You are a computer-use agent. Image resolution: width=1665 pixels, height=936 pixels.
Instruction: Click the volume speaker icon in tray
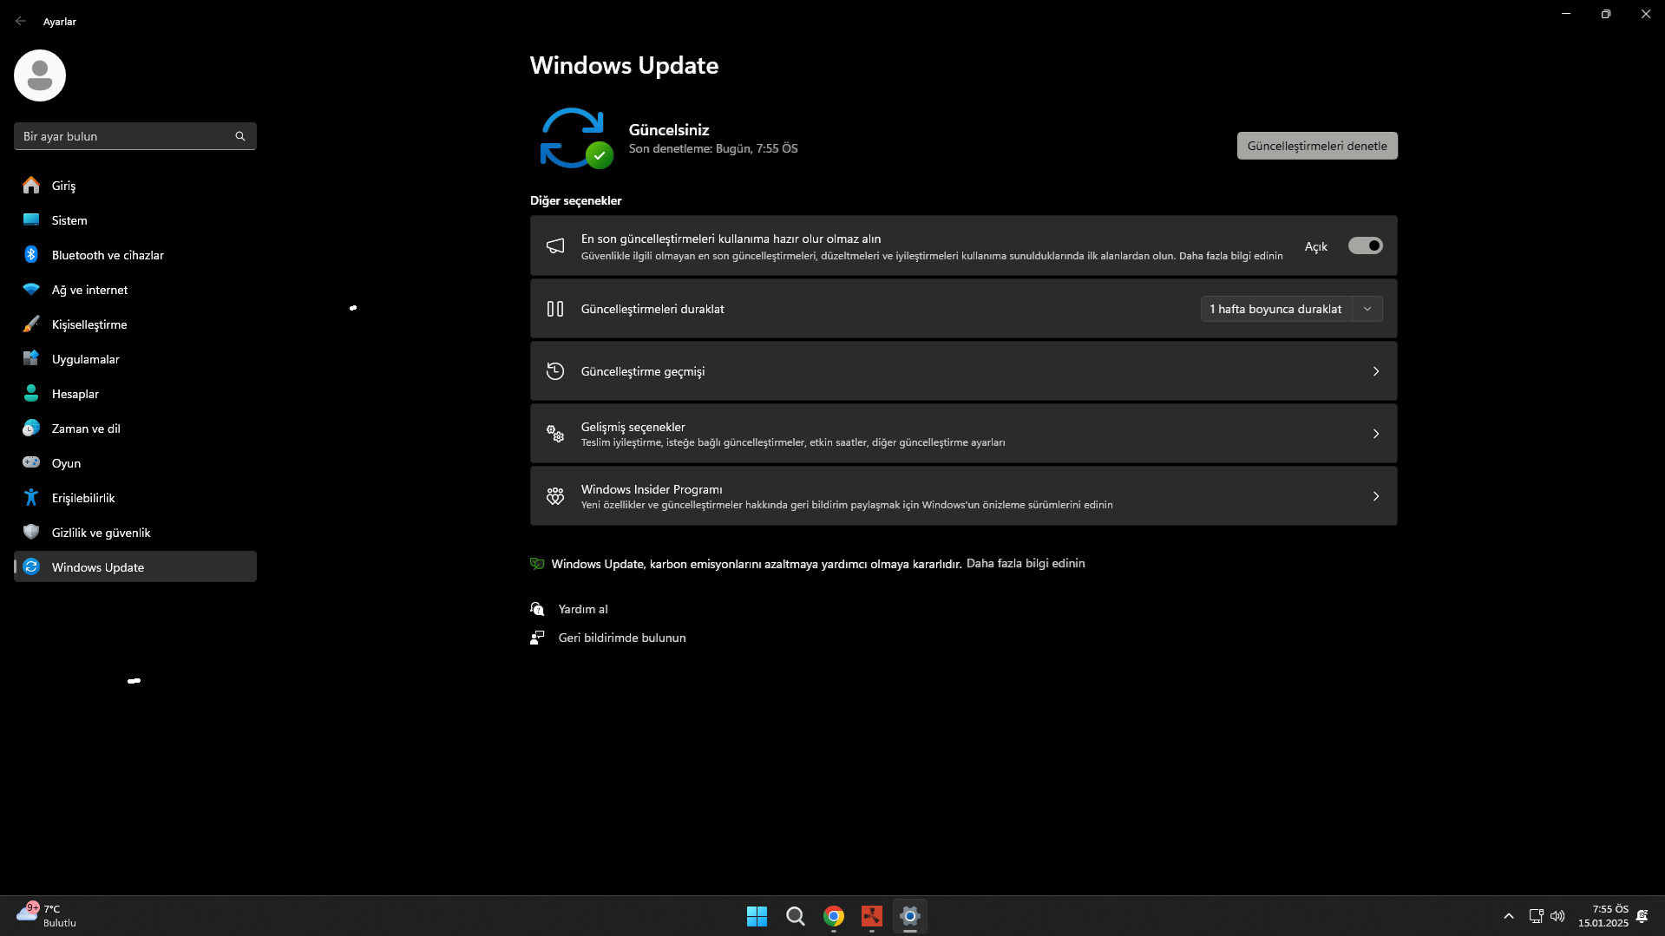pos(1557,916)
